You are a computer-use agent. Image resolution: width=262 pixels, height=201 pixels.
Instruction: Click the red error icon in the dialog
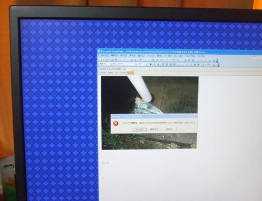[115, 123]
